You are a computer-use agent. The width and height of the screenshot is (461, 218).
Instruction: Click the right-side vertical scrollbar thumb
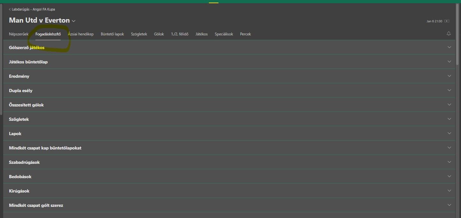coord(458,35)
